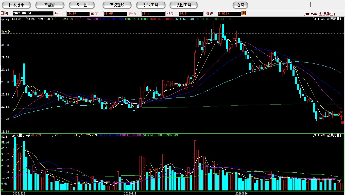Open the 技术指标 menu
This screenshot has height=195, width=345.
[16, 5]
